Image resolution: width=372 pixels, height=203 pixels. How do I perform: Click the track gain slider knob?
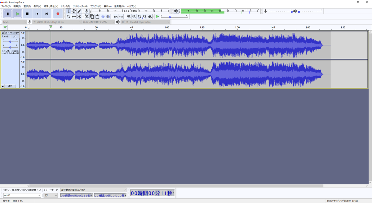click(x=10, y=41)
